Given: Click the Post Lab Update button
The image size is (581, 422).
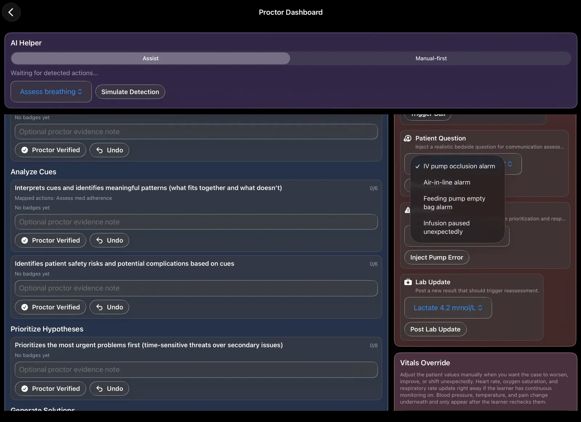Looking at the screenshot, I should pos(435,329).
